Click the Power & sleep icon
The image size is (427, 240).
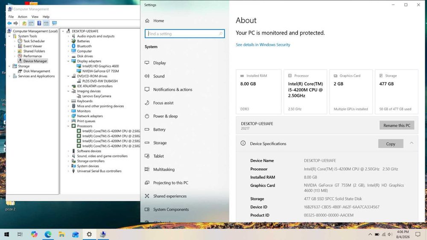(147, 116)
